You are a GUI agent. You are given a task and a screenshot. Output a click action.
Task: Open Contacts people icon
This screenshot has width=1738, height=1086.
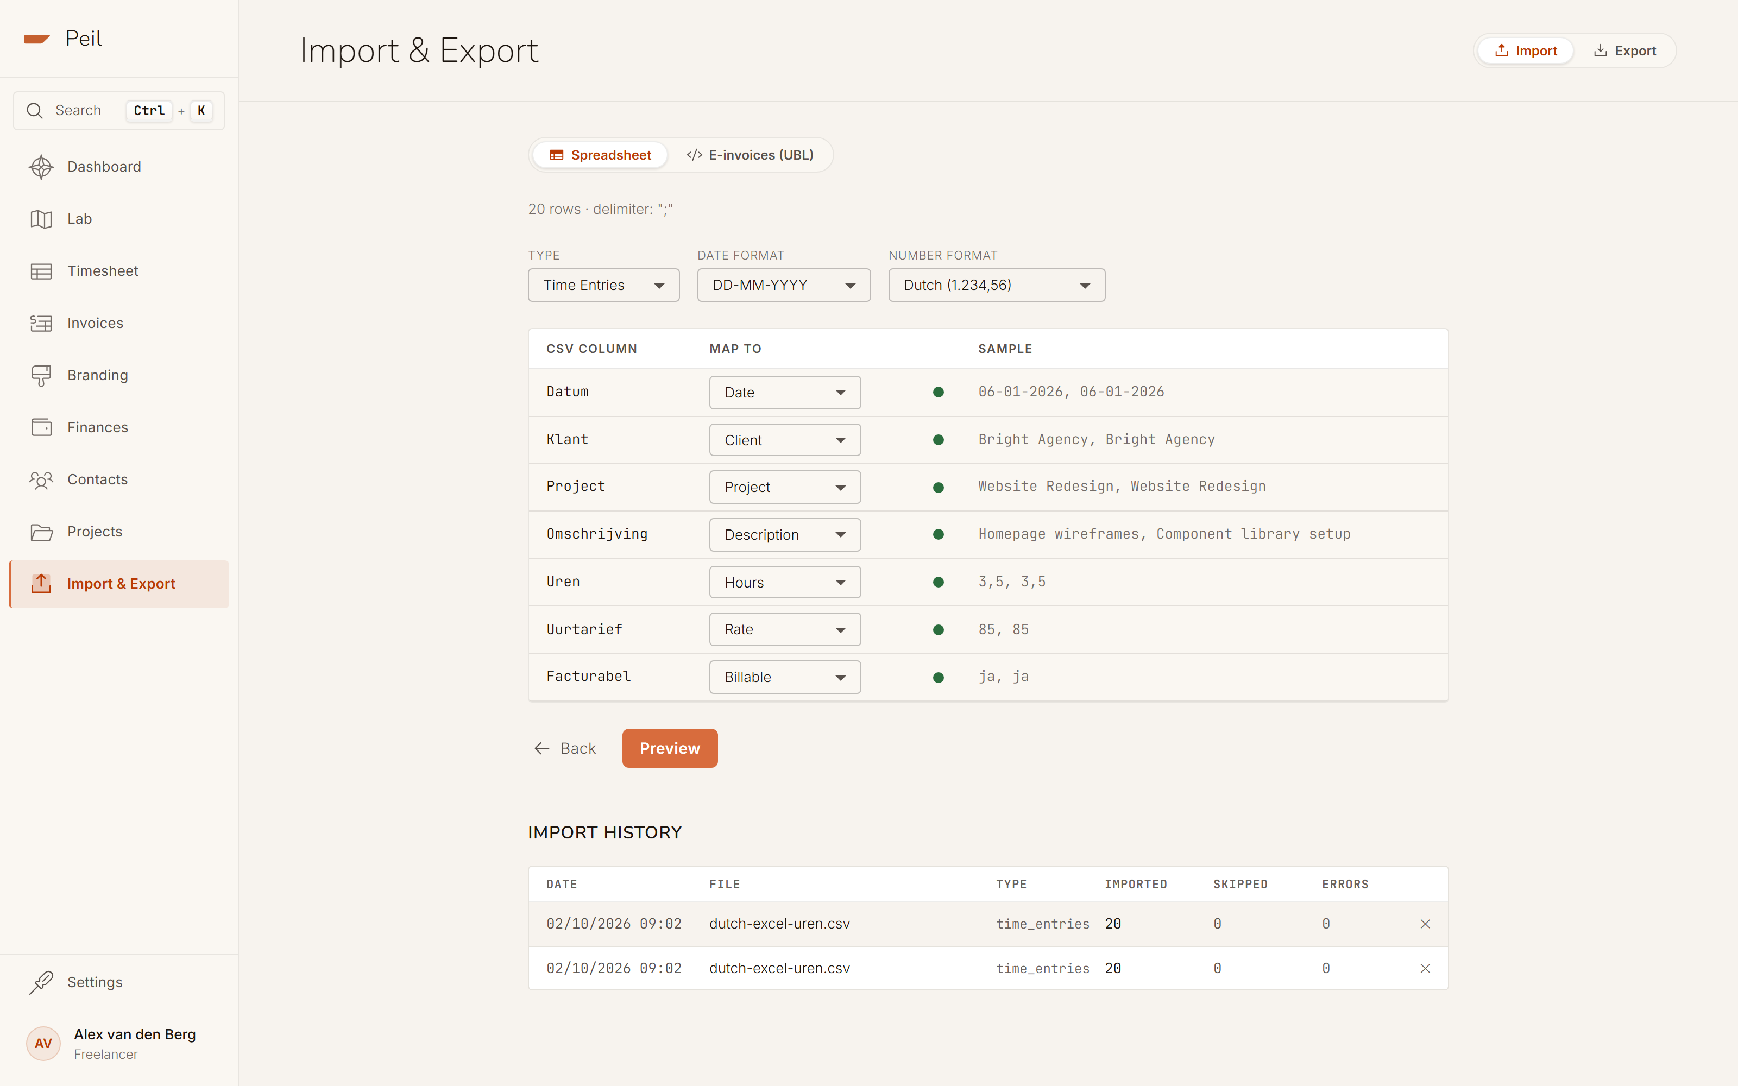(41, 480)
